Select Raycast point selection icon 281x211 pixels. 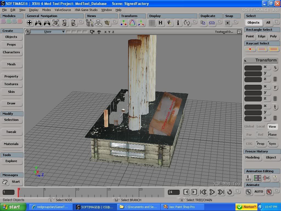250,49
